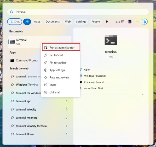Switch to the Web filter tab
The image size is (156, 147).
pyautogui.click(x=68, y=22)
